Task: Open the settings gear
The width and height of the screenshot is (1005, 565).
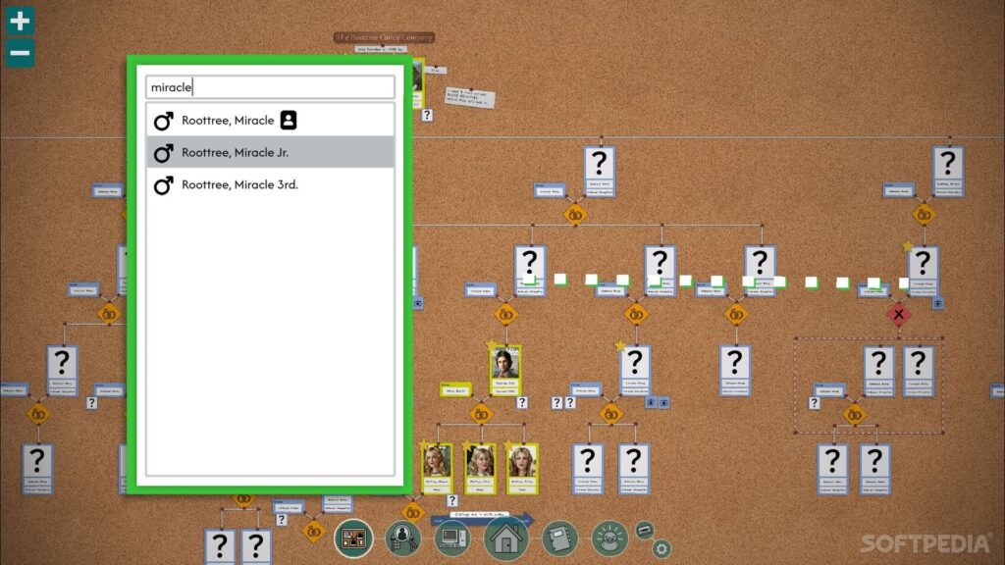Action: [x=661, y=549]
